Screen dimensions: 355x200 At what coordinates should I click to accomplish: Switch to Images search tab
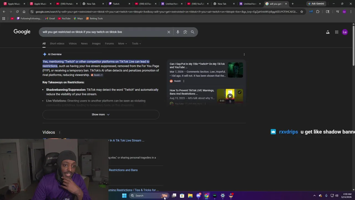(96, 44)
